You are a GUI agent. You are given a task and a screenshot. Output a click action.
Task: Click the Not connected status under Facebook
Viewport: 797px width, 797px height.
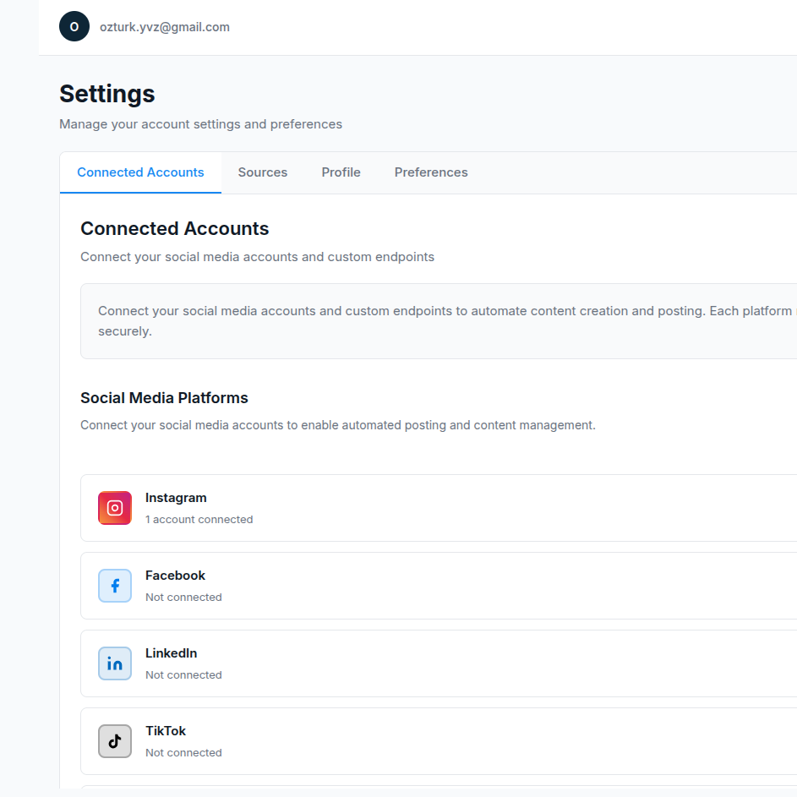tap(183, 598)
